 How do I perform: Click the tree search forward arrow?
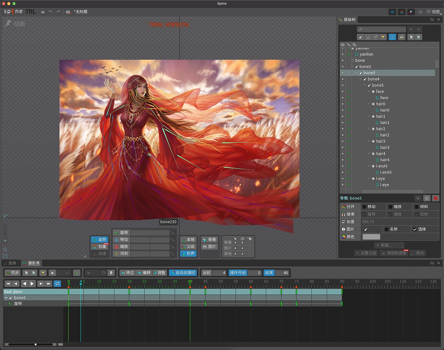[419, 29]
